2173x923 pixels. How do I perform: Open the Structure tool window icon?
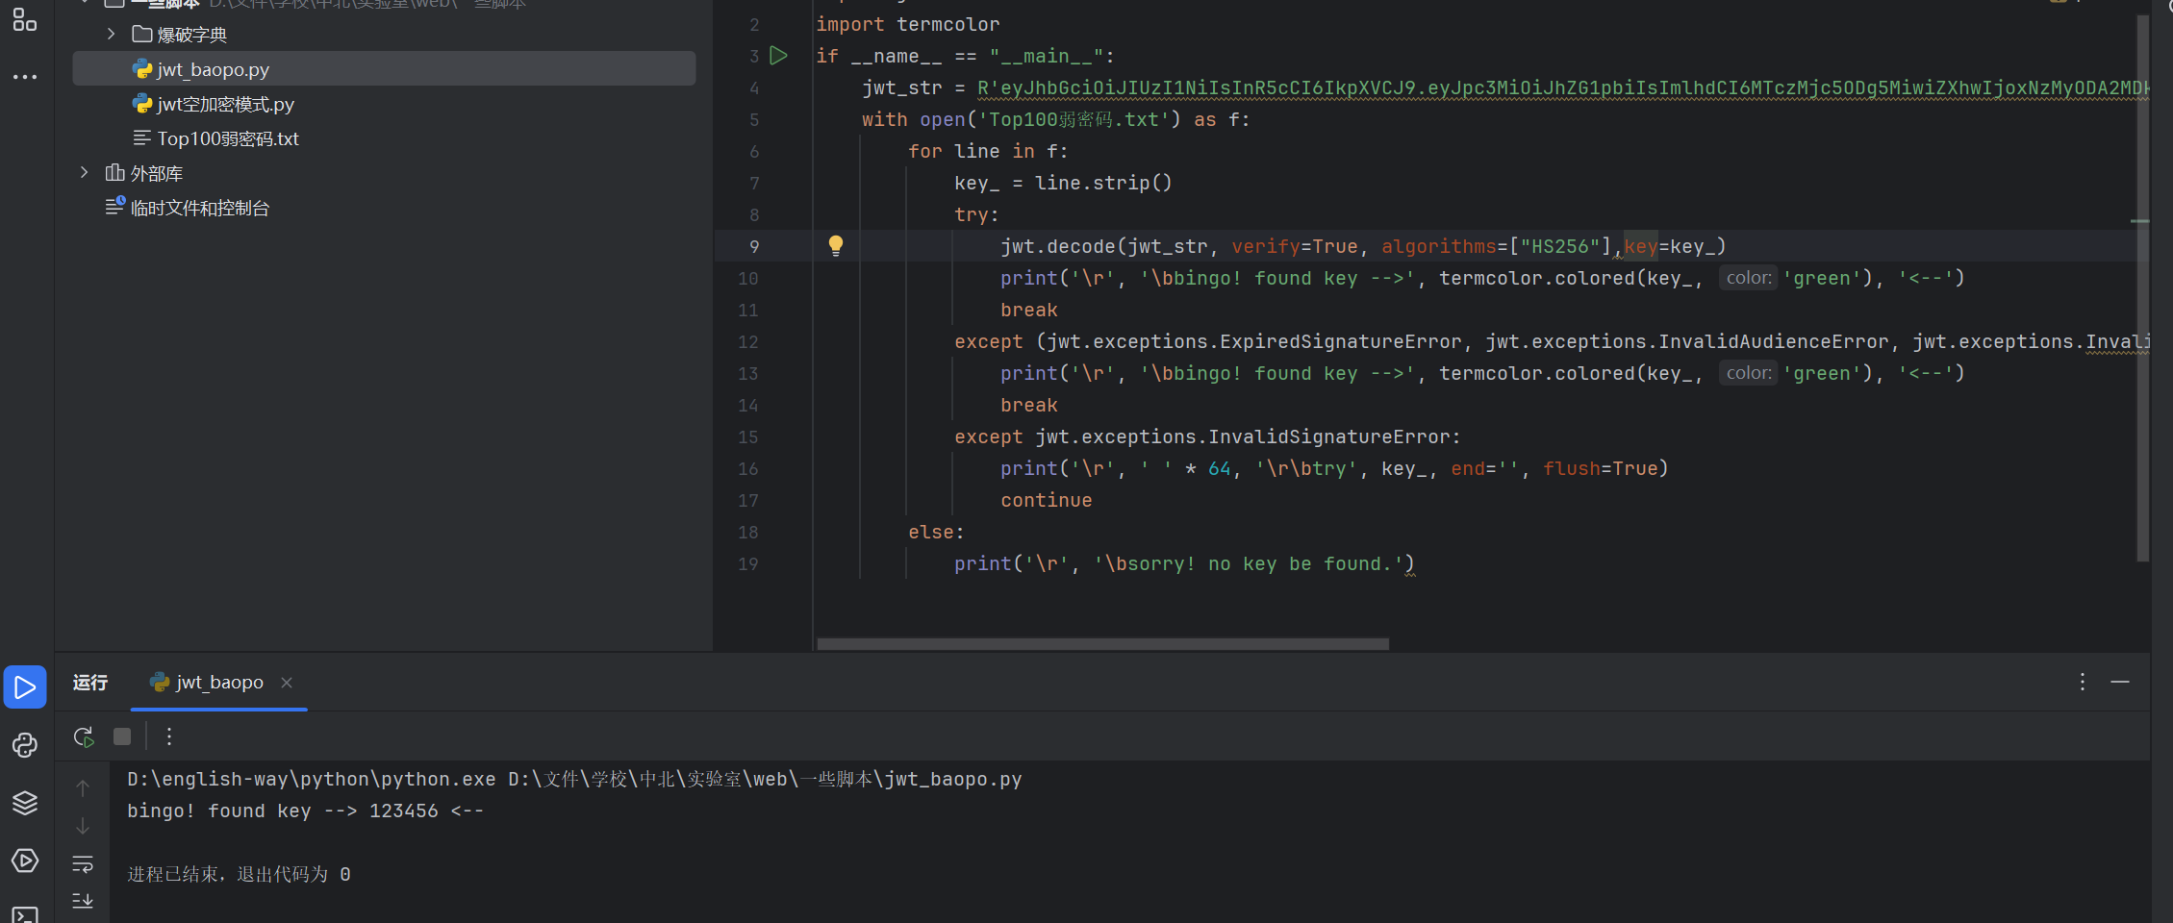25,19
